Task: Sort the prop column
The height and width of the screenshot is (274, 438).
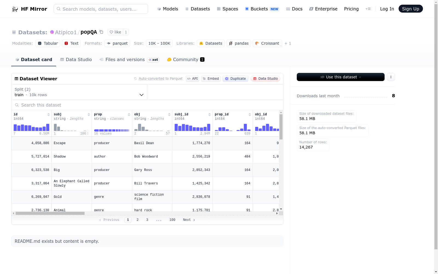Action: click(129, 115)
